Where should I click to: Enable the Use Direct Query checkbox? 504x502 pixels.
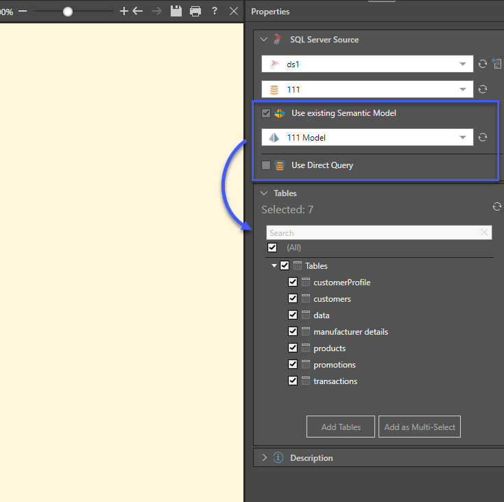(x=266, y=165)
